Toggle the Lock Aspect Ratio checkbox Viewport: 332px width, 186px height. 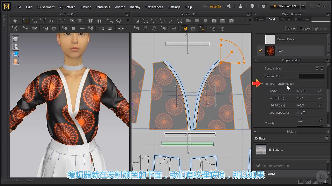(297, 113)
